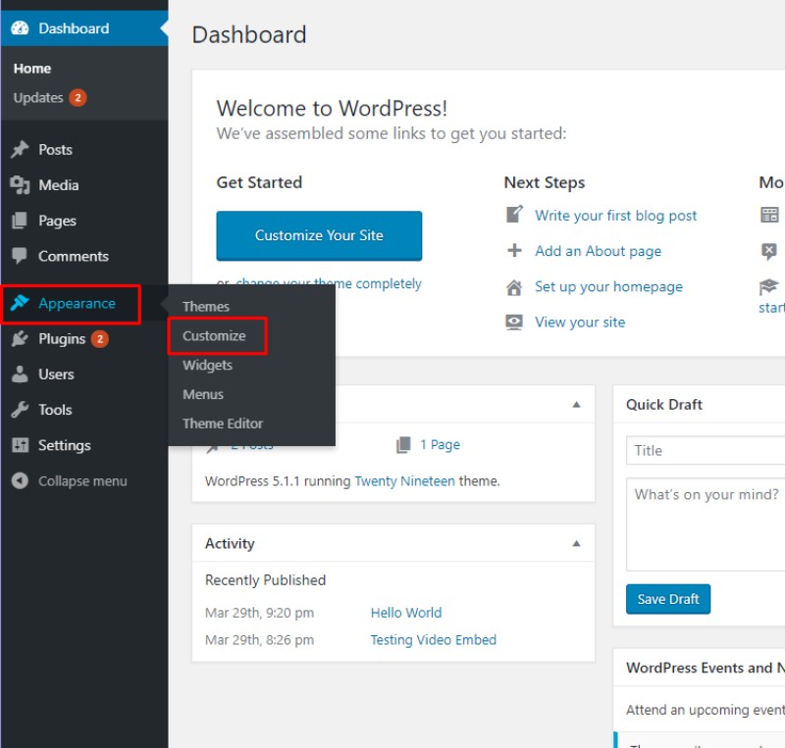Choose Widgets from the Appearance flyout
This screenshot has width=785, height=748.
[207, 366]
